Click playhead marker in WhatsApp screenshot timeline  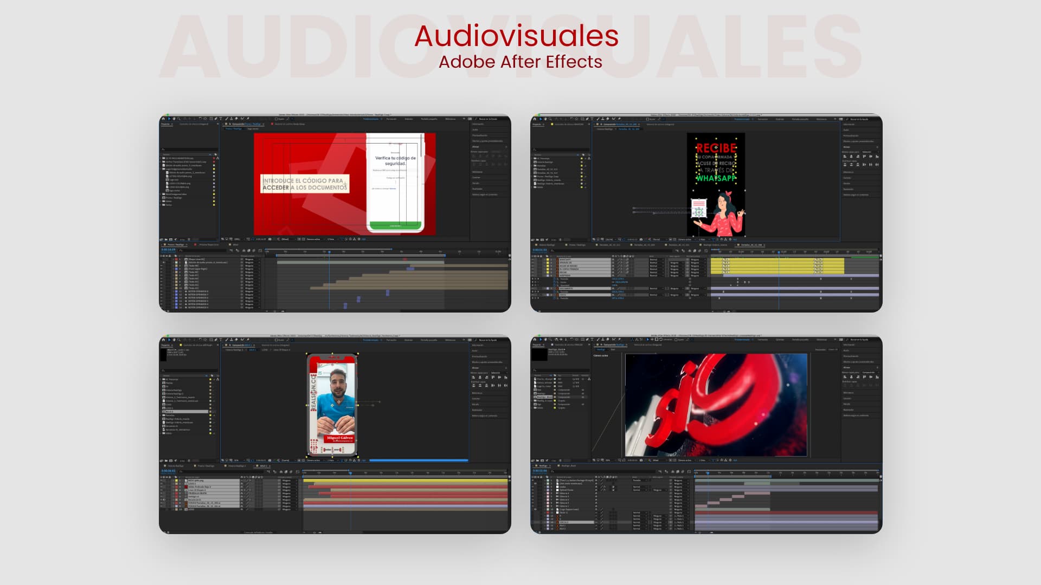tap(779, 252)
